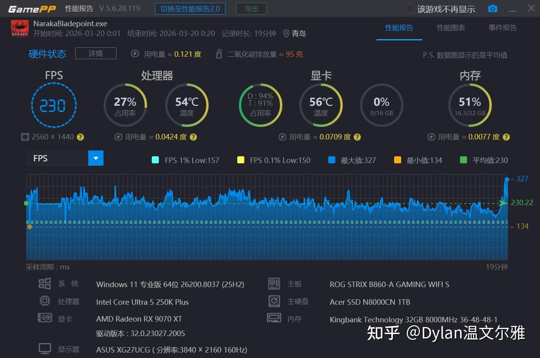Viewport: 540px width, 358px height.
Task: Click the green average start marker
Action: click(x=26, y=203)
